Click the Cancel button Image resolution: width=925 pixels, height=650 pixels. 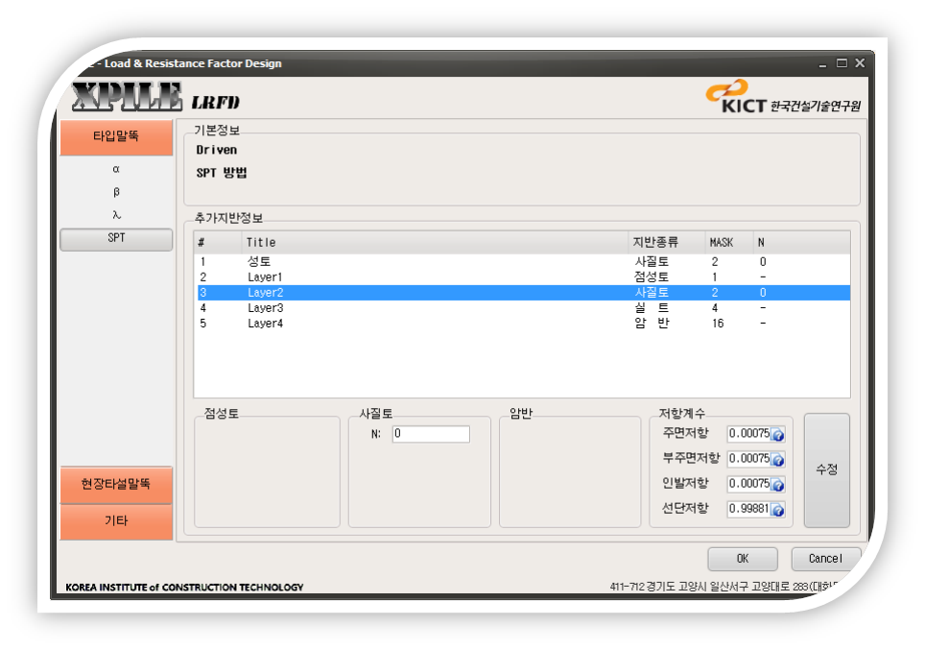coord(825,559)
